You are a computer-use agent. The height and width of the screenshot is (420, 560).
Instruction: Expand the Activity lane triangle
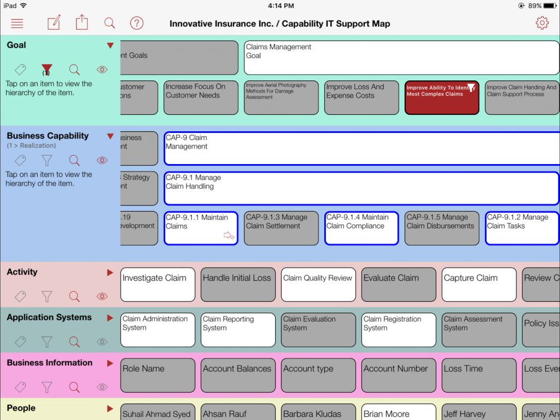pos(110,272)
